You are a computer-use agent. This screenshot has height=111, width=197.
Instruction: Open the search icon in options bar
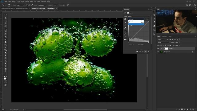coord(187,5)
